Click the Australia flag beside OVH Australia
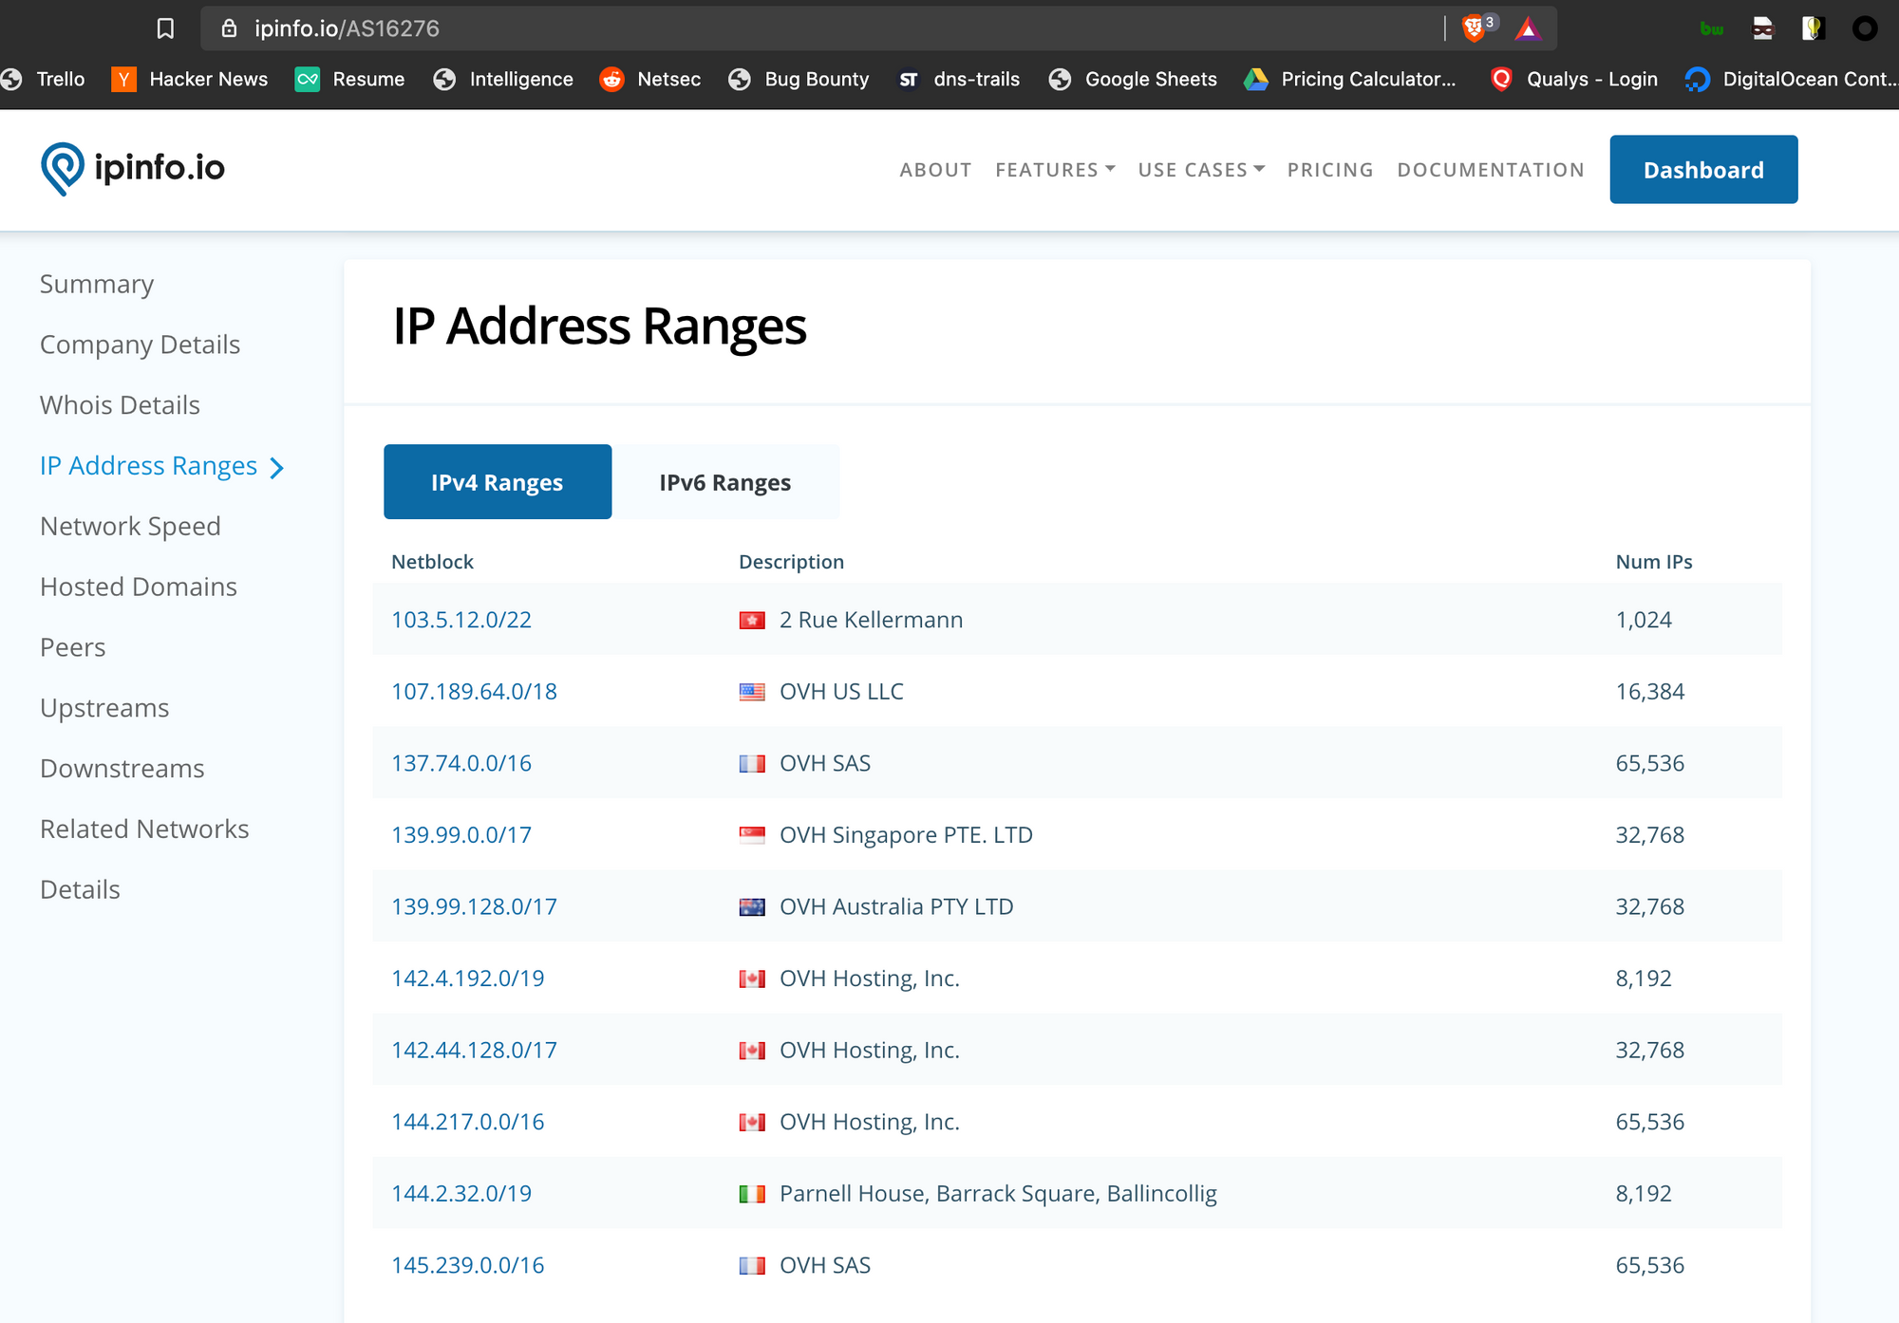Viewport: 1899px width, 1323px height. 752,907
